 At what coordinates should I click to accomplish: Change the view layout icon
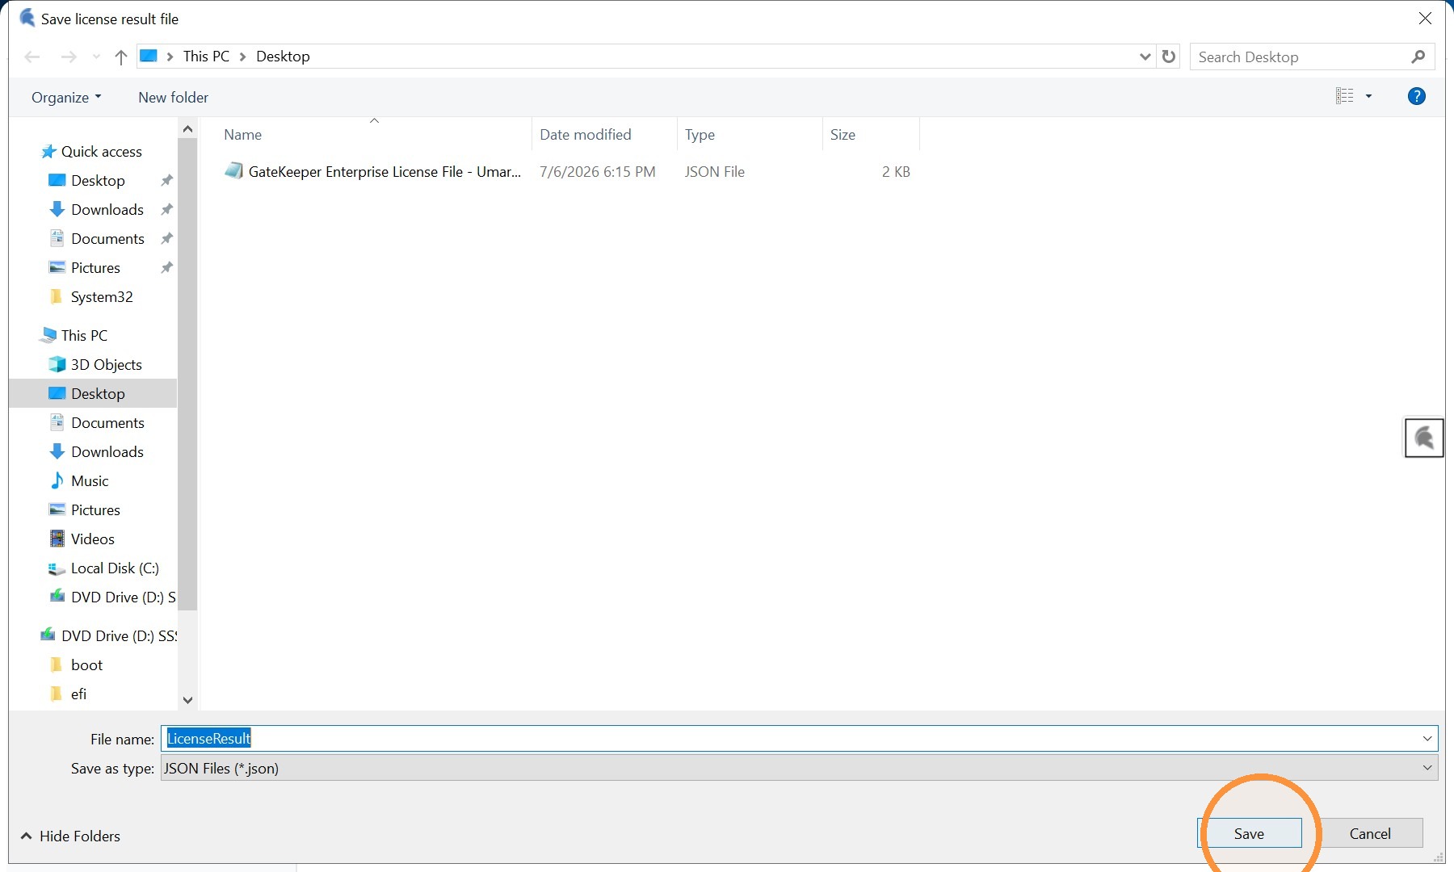click(1344, 96)
